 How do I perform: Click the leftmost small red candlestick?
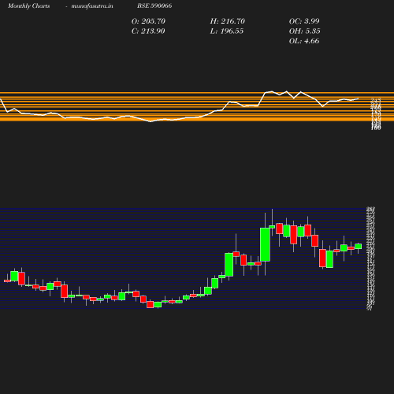(7, 281)
